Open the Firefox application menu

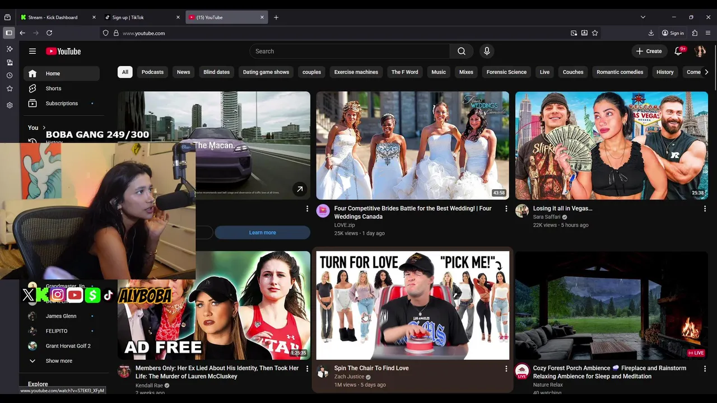(x=708, y=33)
